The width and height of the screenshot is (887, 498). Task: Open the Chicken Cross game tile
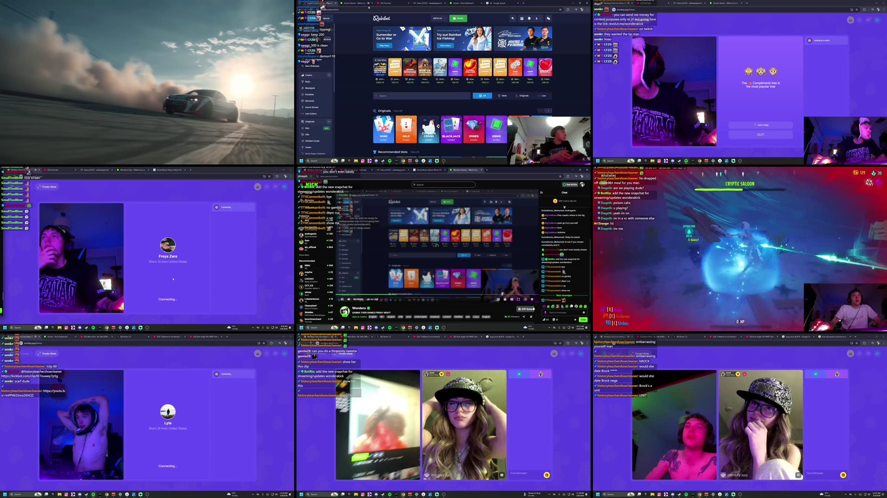coord(429,129)
